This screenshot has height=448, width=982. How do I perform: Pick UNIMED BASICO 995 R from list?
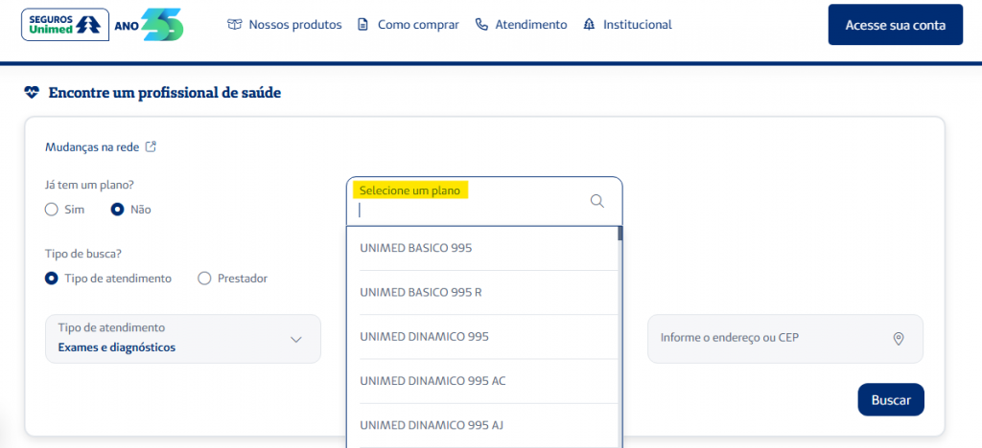point(420,292)
